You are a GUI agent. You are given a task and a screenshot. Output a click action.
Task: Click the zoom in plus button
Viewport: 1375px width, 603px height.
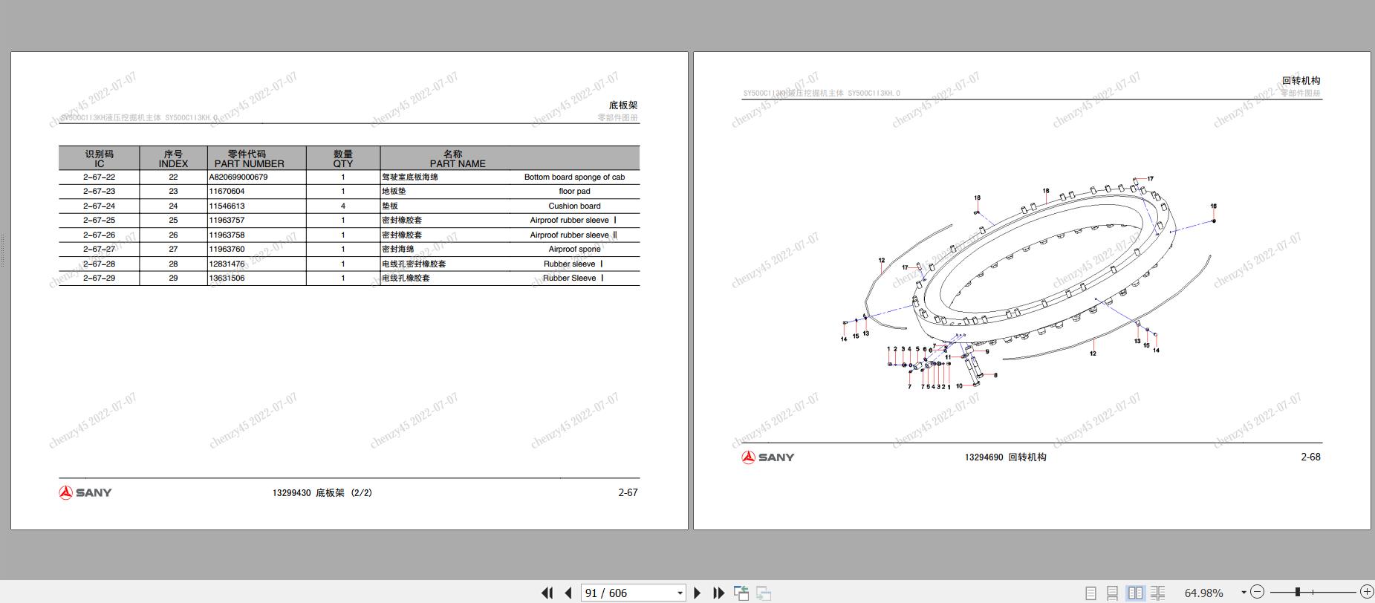tap(1366, 592)
